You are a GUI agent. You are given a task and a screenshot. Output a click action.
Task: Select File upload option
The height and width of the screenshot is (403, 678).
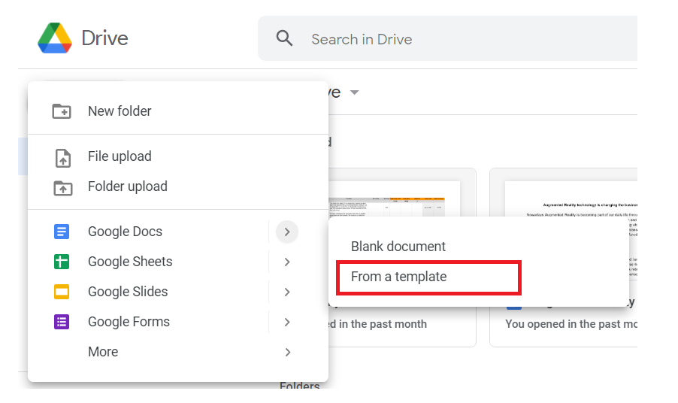click(x=178, y=156)
